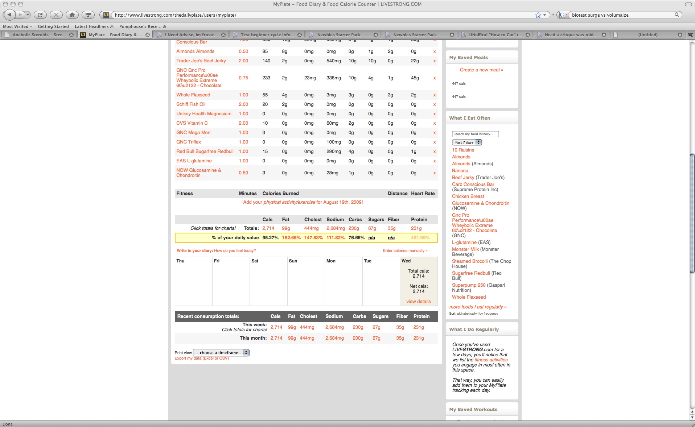Open the Most Visited bookmarks menu
The image size is (695, 427).
(x=17, y=26)
